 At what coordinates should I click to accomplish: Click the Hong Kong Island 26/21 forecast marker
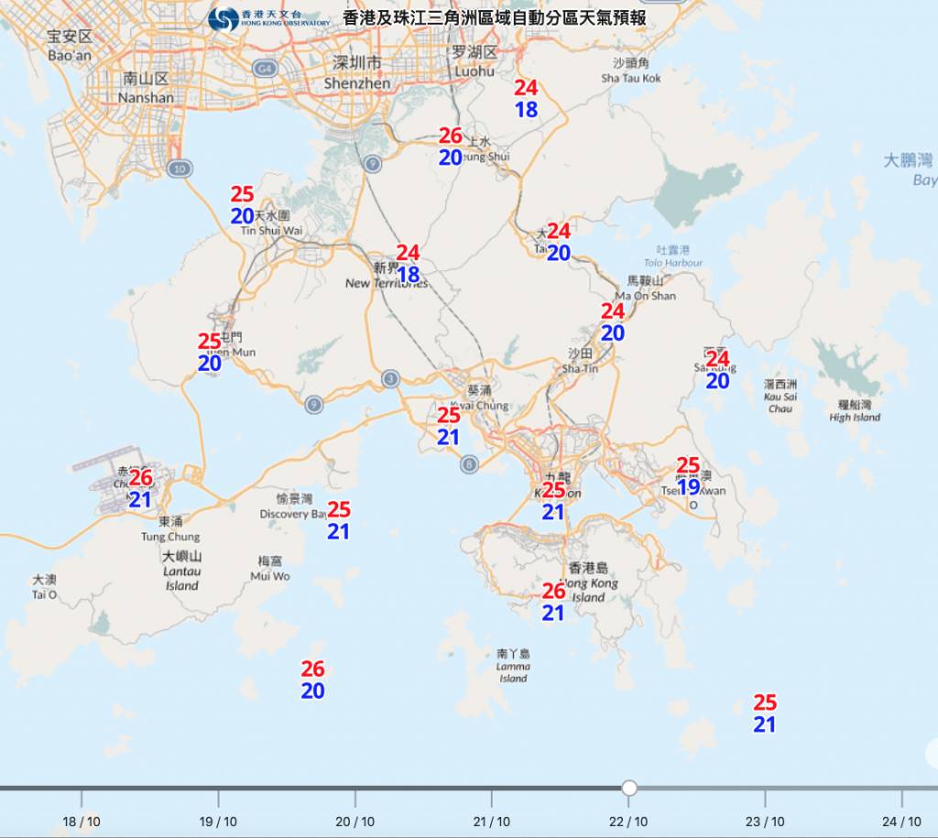pos(553,602)
